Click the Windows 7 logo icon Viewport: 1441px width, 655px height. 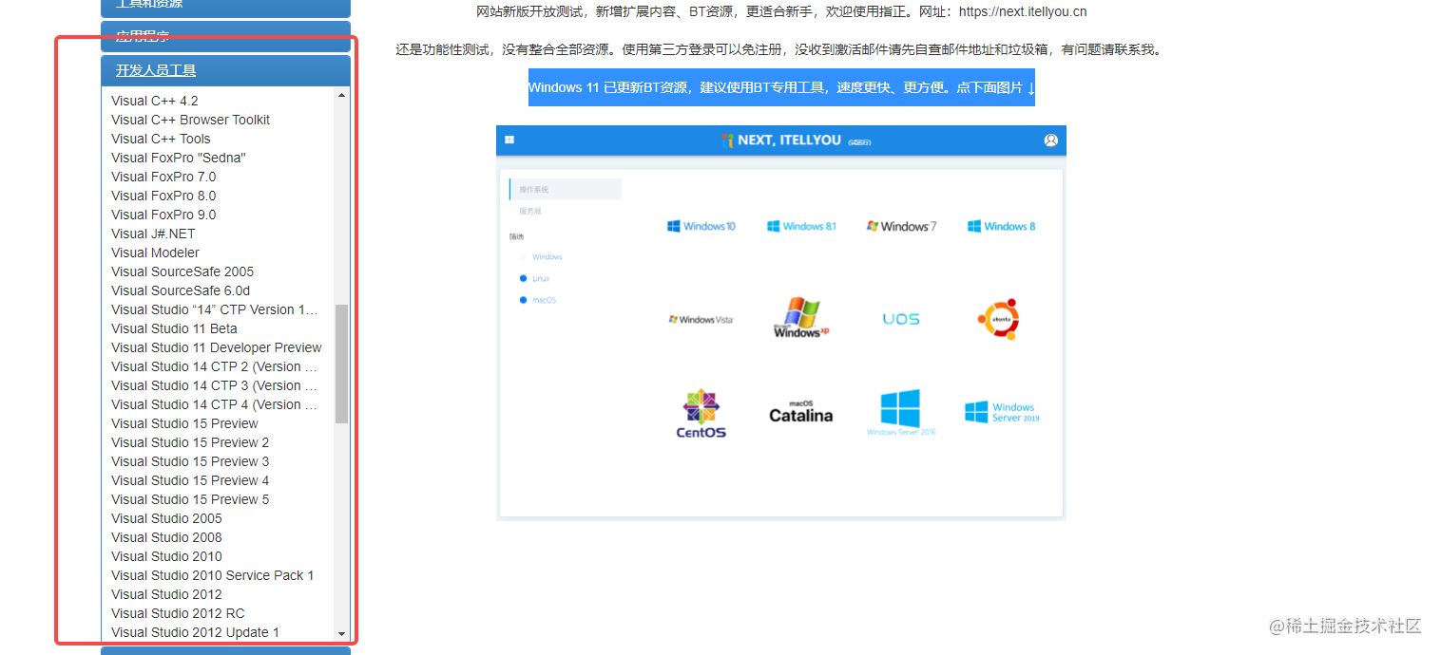(x=901, y=226)
